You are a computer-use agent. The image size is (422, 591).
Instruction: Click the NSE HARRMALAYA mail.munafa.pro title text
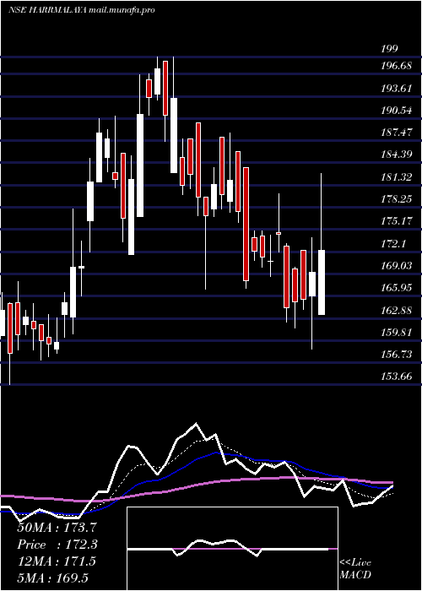82,10
